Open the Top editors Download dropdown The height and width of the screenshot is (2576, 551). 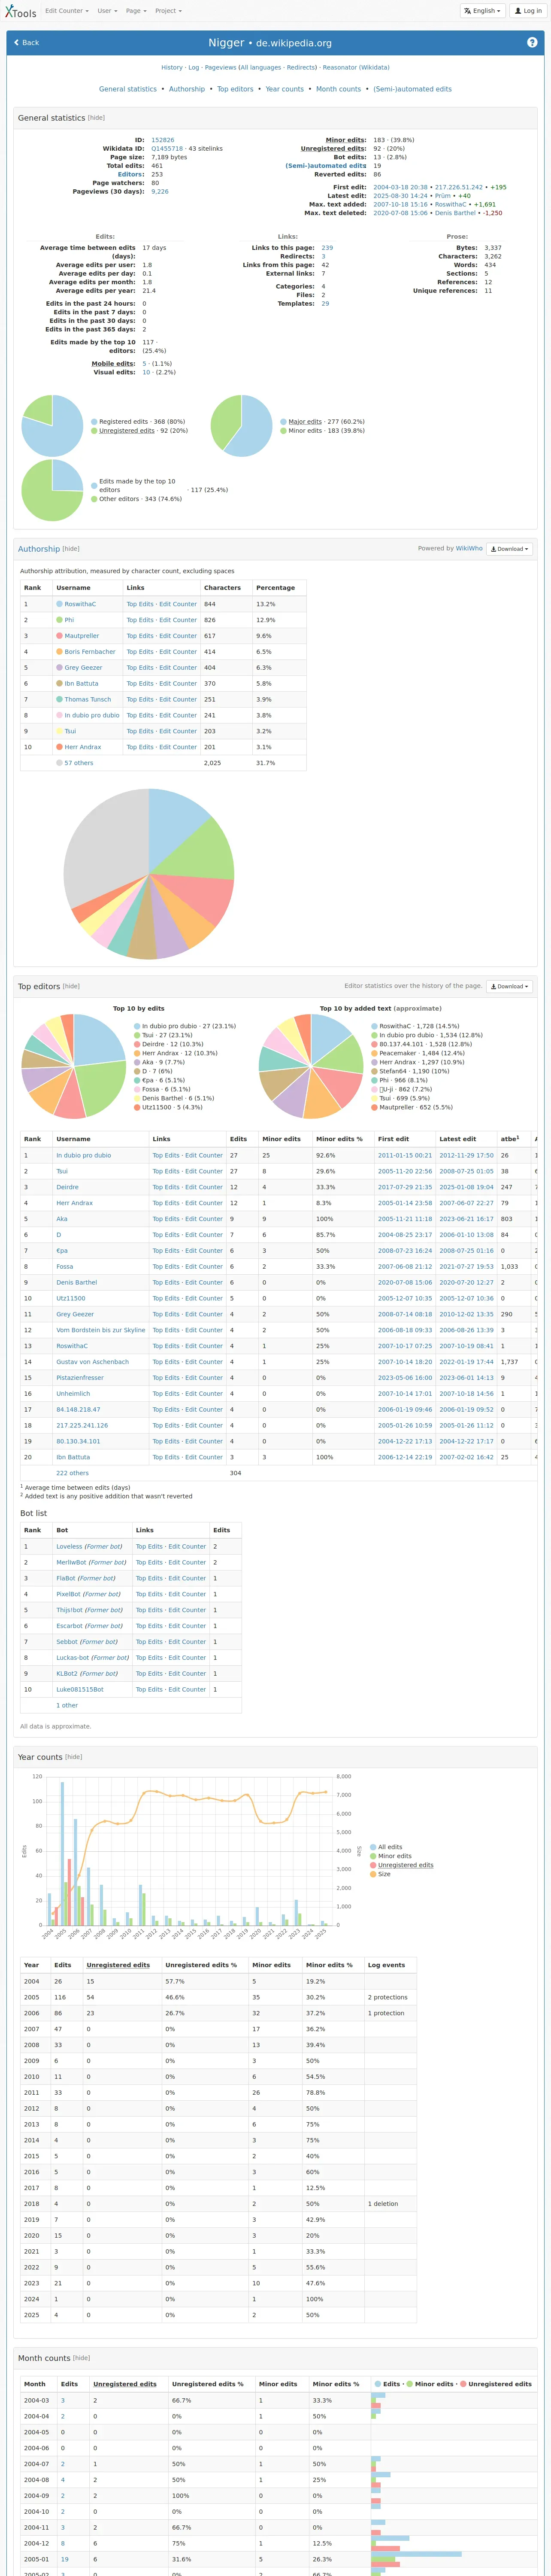(510, 986)
